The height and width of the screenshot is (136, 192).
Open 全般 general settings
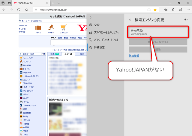[94, 25]
